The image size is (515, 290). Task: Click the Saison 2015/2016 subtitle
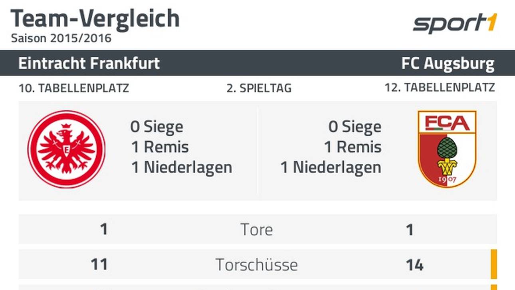tap(61, 38)
